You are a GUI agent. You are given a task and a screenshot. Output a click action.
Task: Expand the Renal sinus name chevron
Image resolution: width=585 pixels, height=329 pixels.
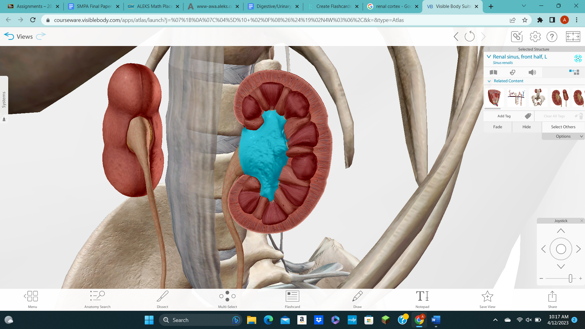pos(489,57)
